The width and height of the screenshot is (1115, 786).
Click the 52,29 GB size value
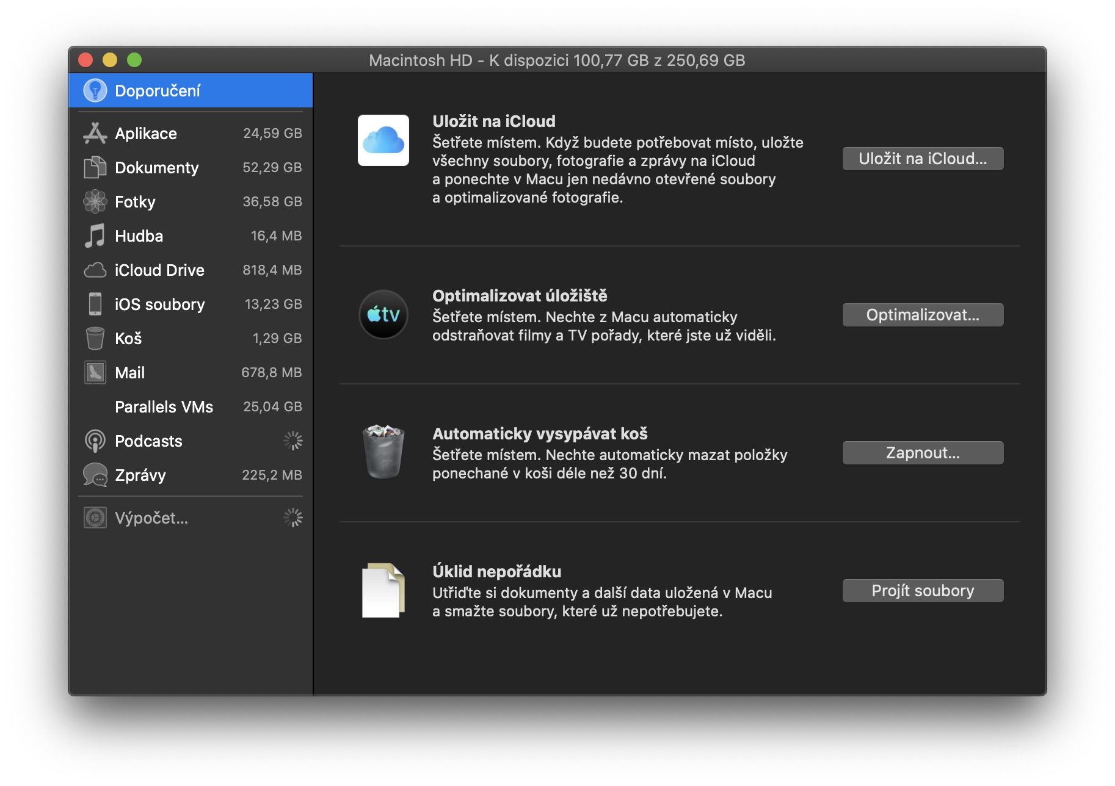272,167
